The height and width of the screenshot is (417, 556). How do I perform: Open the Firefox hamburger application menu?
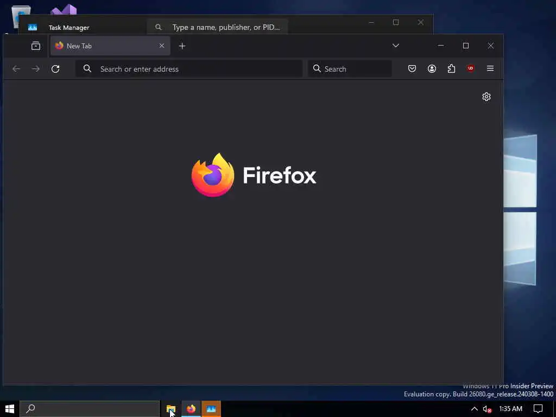490,68
